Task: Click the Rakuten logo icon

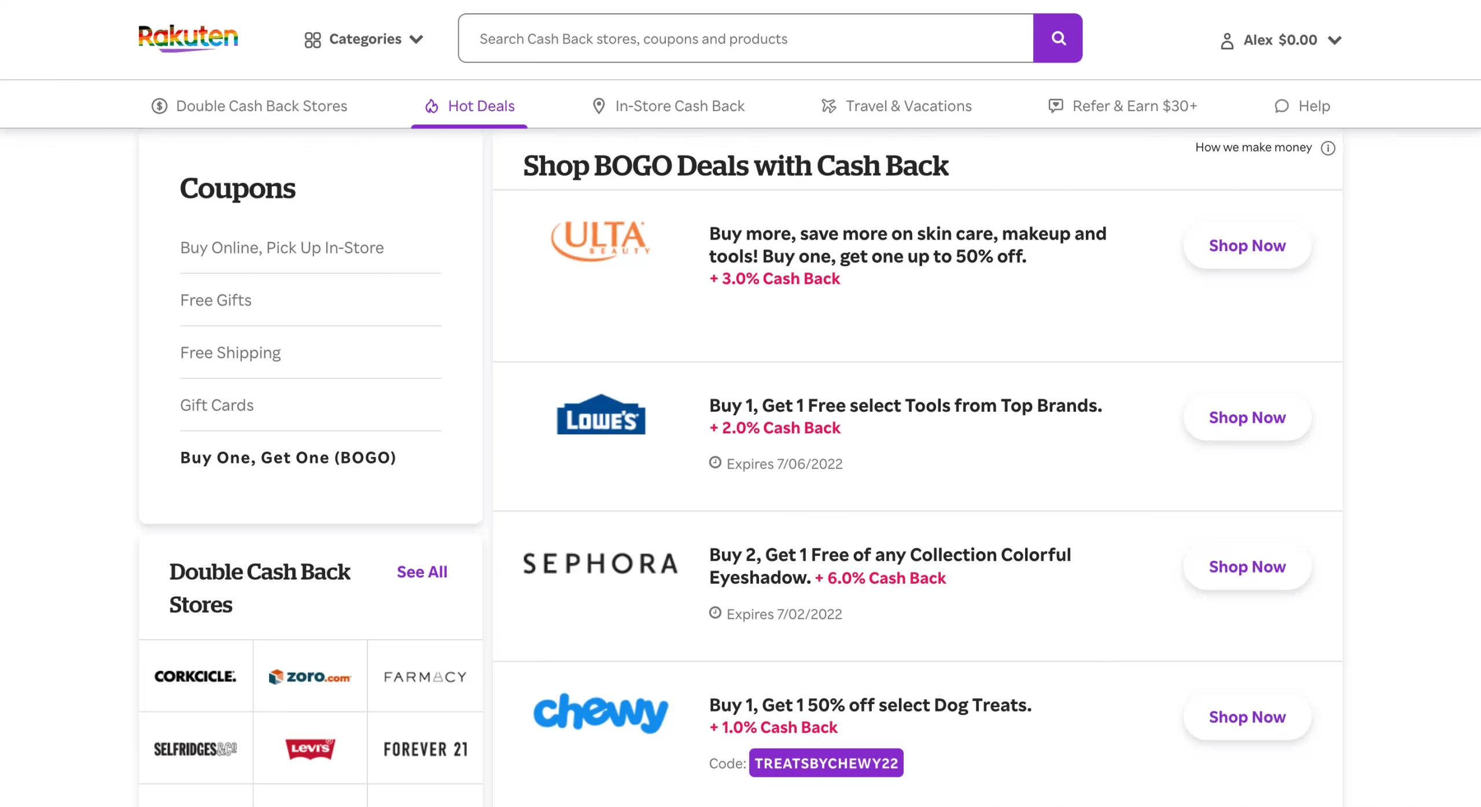Action: tap(188, 39)
